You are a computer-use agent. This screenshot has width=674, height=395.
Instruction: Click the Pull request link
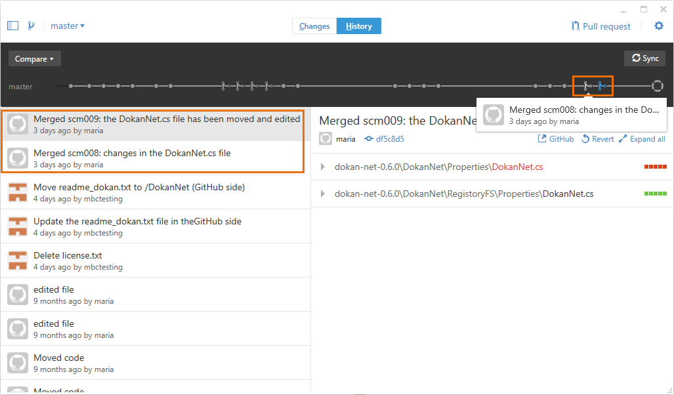pos(601,26)
